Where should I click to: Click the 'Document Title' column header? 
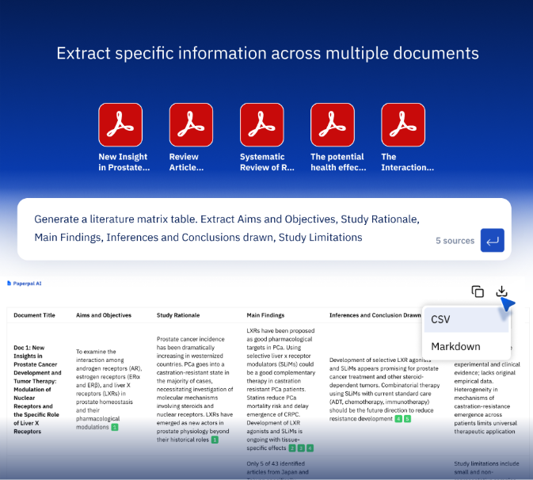[35, 315]
